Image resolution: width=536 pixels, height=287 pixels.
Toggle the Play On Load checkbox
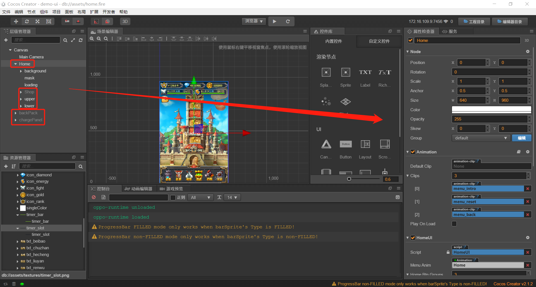454,224
